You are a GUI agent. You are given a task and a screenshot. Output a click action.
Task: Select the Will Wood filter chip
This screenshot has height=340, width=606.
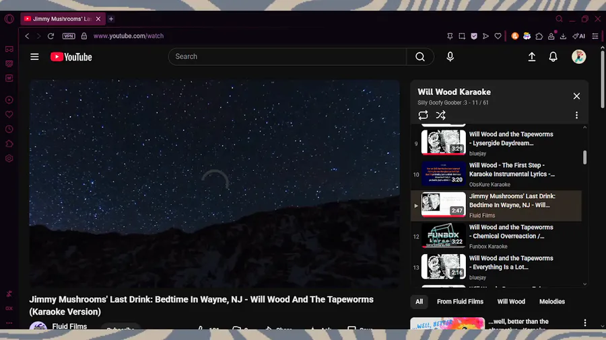(511, 302)
